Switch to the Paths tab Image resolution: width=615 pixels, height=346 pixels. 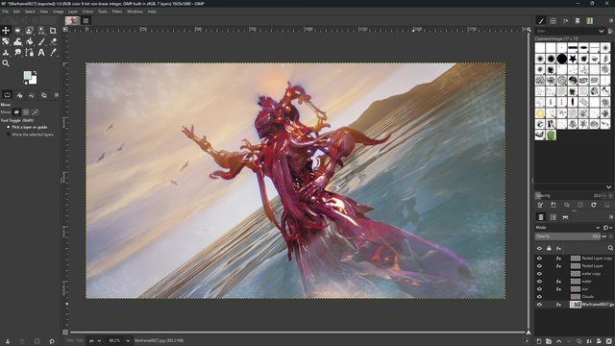pos(565,217)
